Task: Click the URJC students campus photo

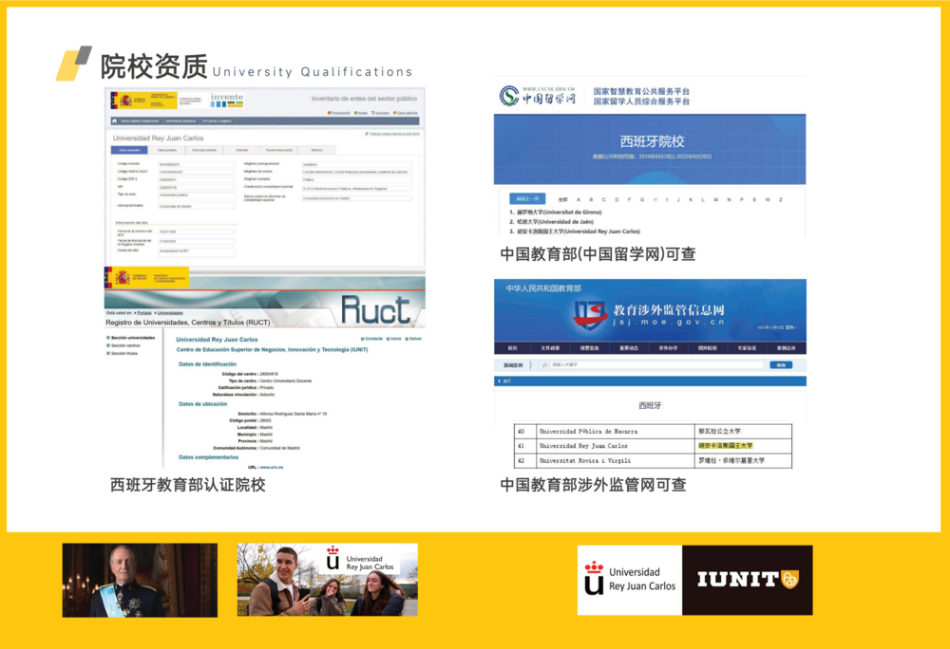Action: 327,580
